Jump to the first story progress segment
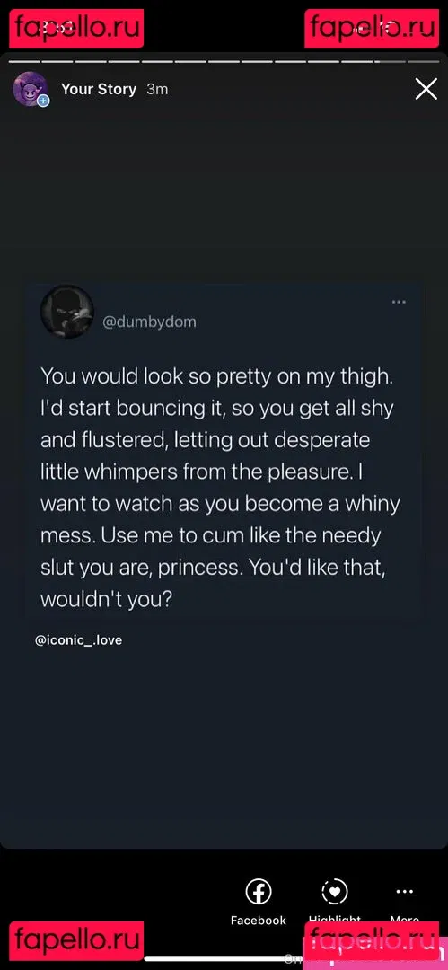The image size is (448, 970). click(x=24, y=61)
